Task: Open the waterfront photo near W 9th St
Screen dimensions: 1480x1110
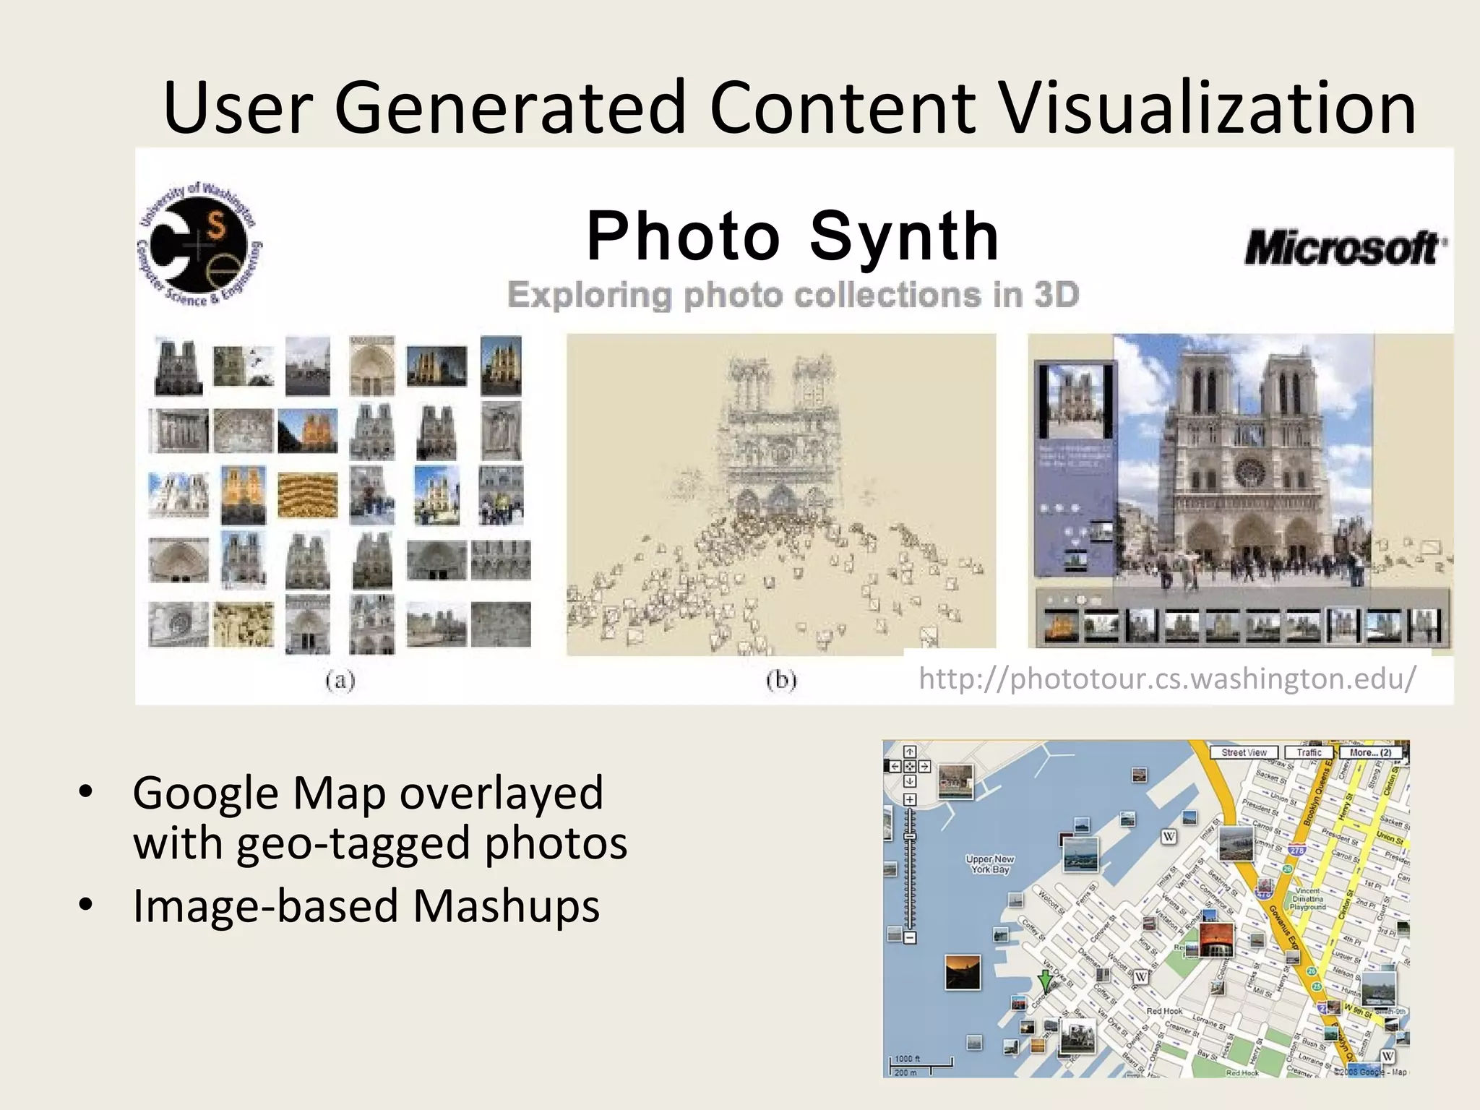Action: click(1379, 990)
